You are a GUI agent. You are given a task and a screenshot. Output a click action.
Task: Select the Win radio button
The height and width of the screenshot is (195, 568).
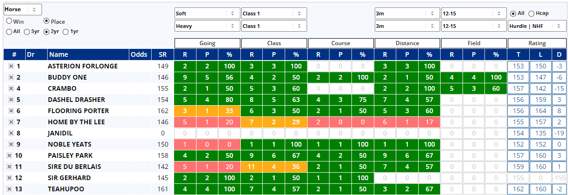click(9, 21)
